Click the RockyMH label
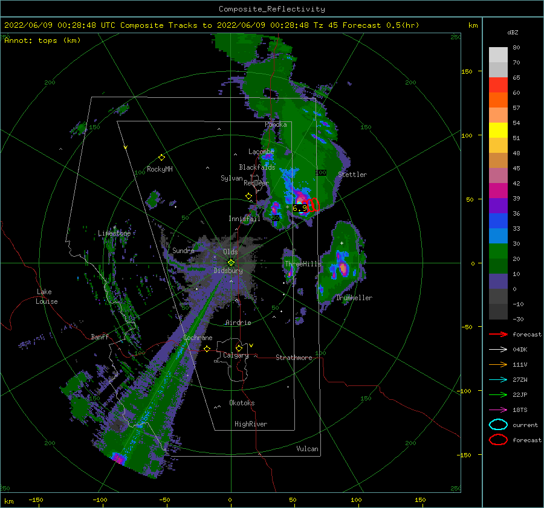Image resolution: width=544 pixels, height=508 pixels. point(160,169)
